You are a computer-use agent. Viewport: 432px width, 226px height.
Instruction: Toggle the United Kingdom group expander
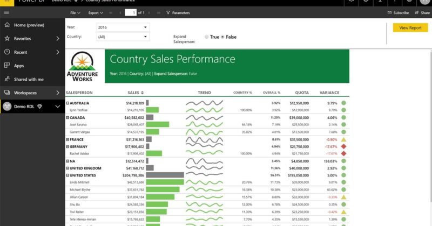click(x=67, y=168)
